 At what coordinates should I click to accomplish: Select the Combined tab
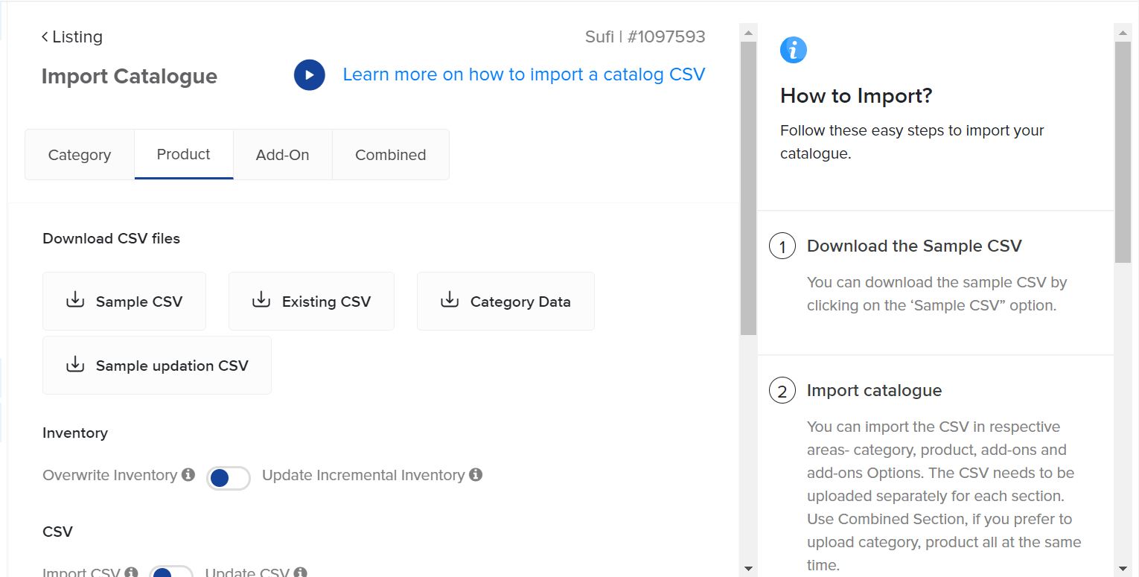click(x=390, y=155)
